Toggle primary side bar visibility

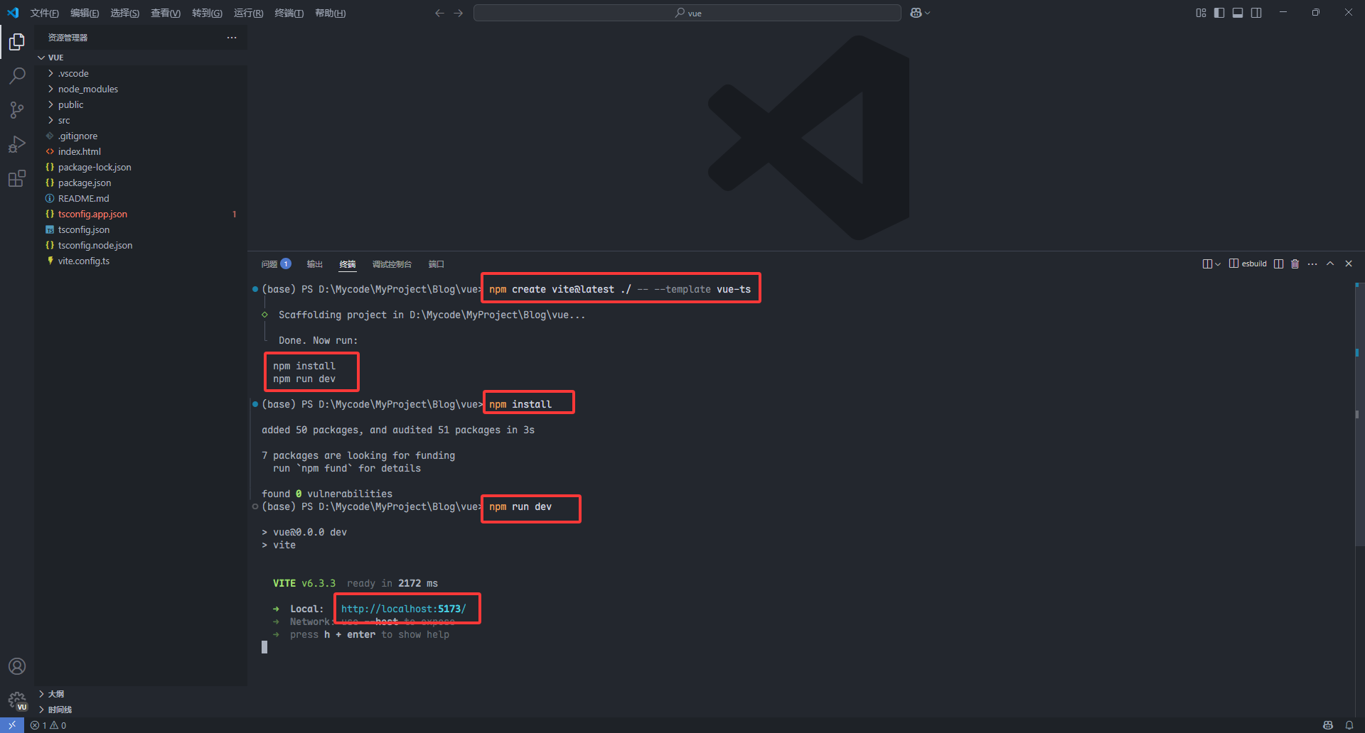[1219, 13]
